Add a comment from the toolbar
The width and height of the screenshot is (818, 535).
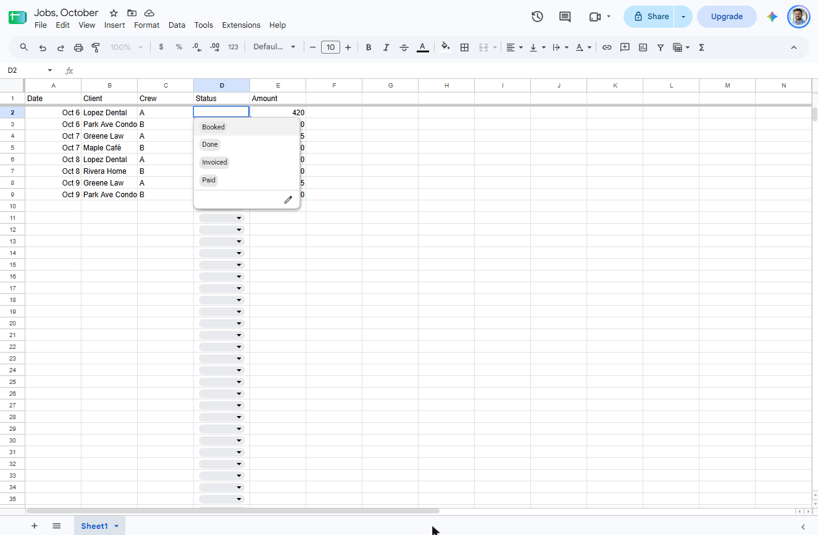(x=625, y=47)
